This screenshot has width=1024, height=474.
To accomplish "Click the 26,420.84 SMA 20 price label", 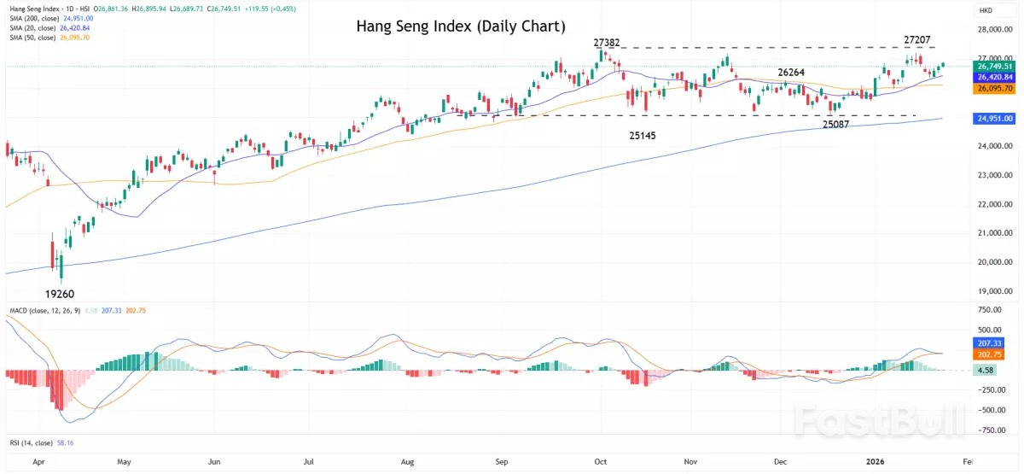I will (x=995, y=76).
